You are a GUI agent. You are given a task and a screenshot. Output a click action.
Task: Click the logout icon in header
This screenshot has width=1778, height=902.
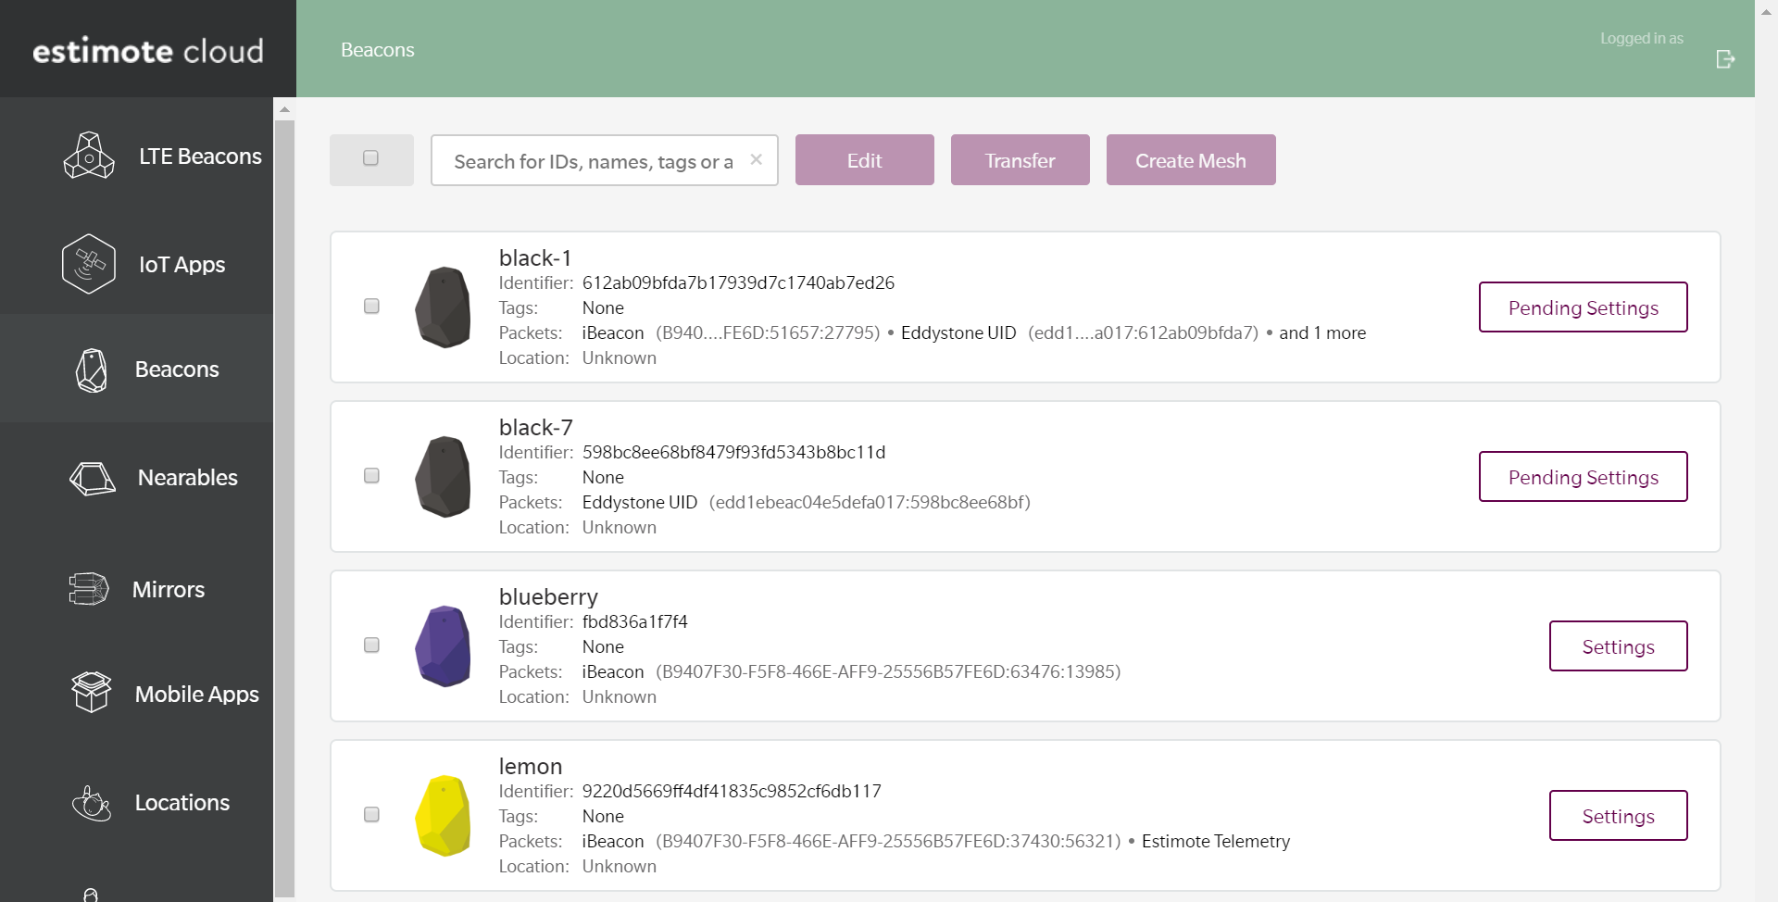tap(1725, 59)
